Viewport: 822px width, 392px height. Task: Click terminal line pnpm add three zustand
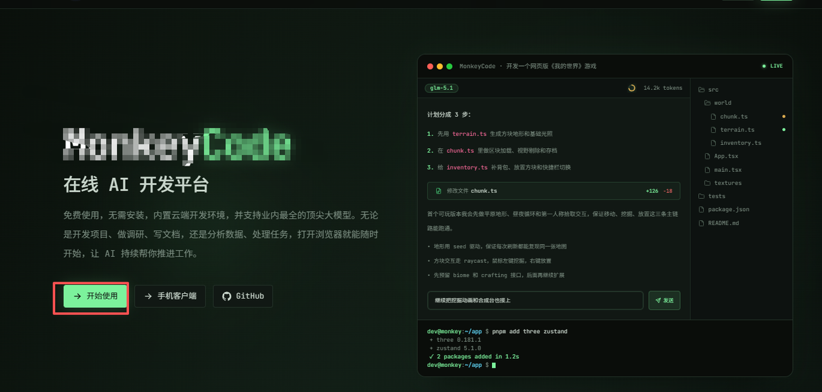click(x=530, y=332)
